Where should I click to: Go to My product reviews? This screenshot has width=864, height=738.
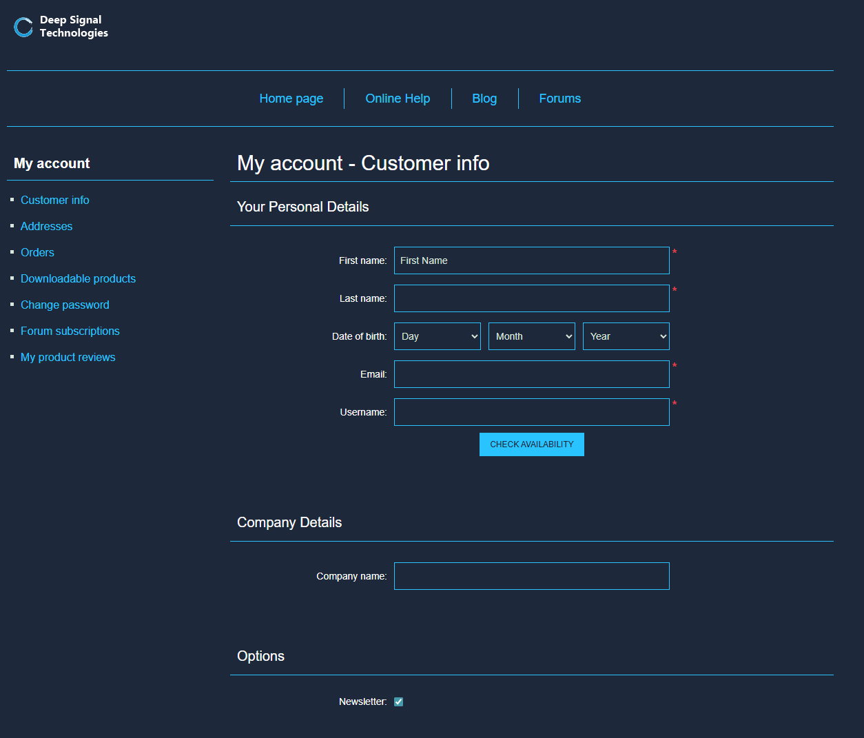point(68,357)
